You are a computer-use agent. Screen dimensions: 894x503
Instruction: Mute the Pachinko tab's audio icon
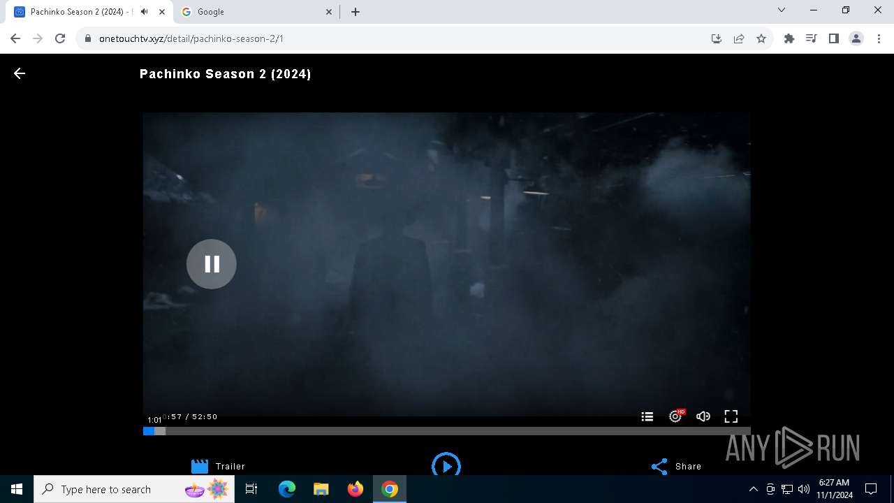click(x=145, y=12)
